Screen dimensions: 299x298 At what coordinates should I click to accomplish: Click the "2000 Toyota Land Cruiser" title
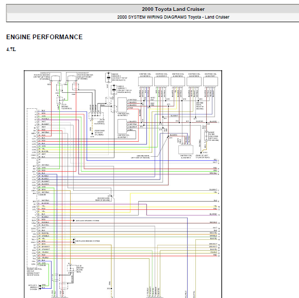coord(173,9)
